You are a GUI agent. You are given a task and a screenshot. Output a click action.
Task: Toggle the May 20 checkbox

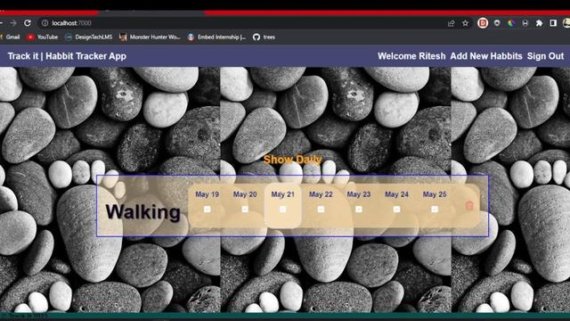(x=245, y=210)
